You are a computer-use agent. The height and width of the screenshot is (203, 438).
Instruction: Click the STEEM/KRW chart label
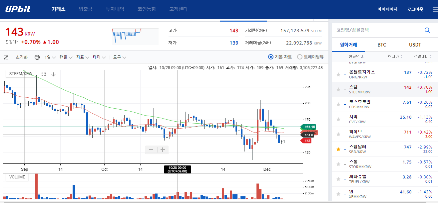point(21,74)
